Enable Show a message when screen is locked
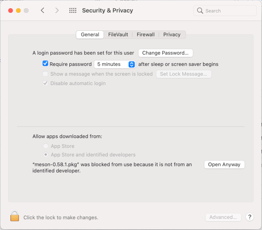Viewport: 262px width, 230px height. 45,74
